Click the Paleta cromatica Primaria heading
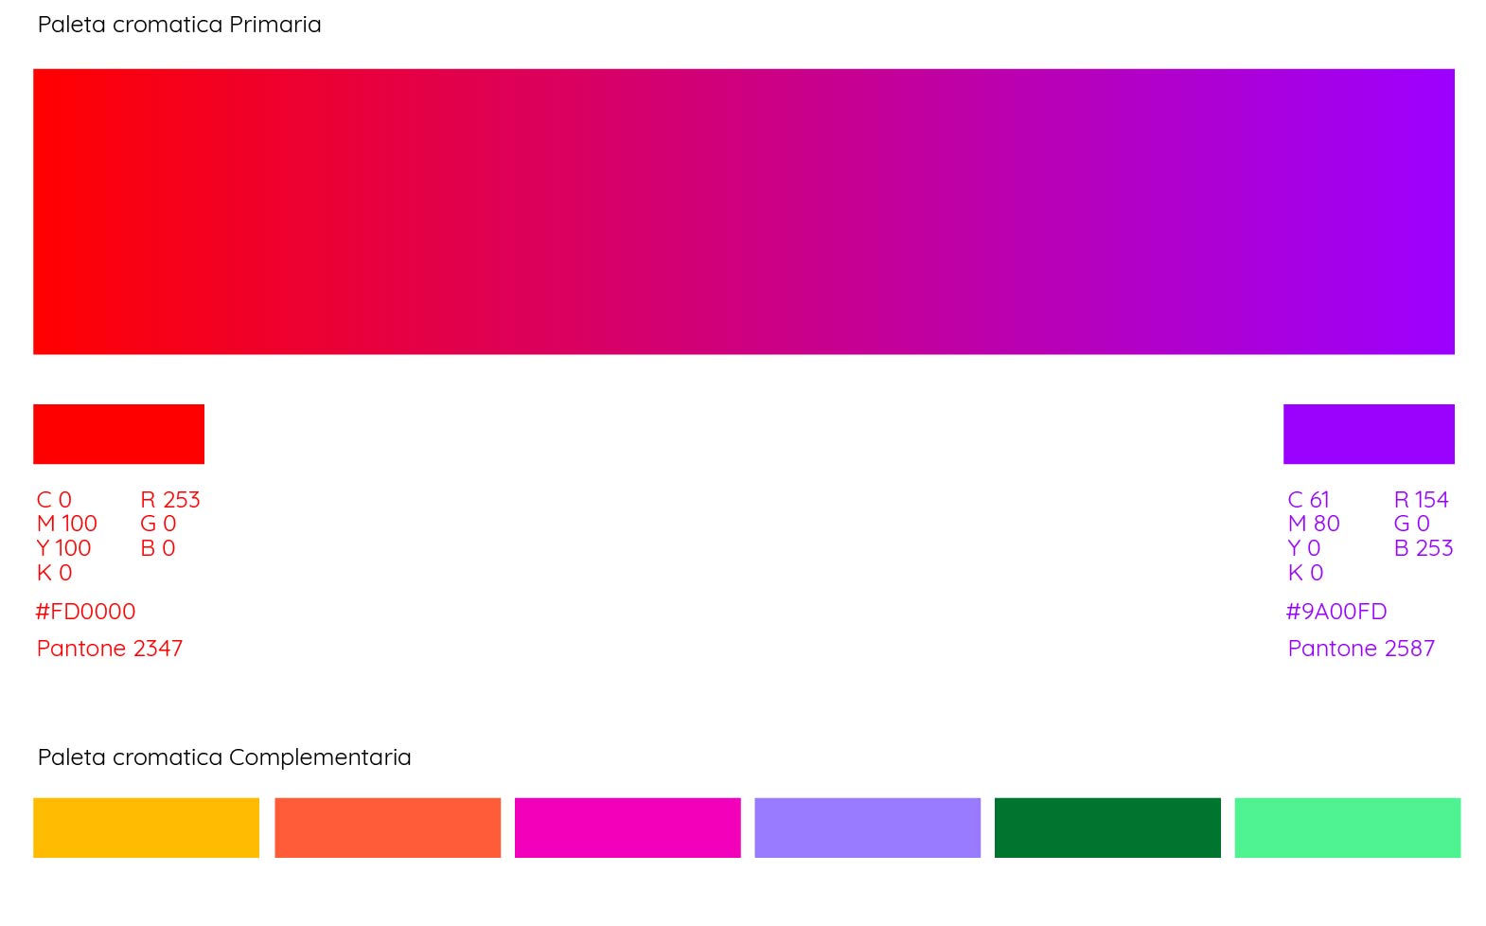 (179, 25)
